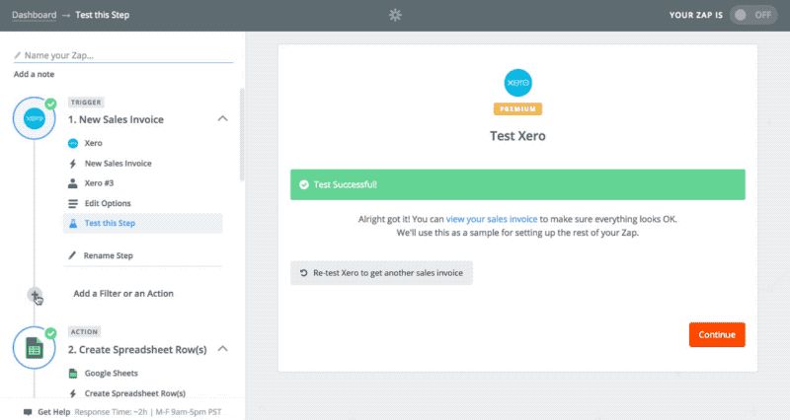
Task: Click person icon beside Xero #3
Action: pyautogui.click(x=73, y=183)
